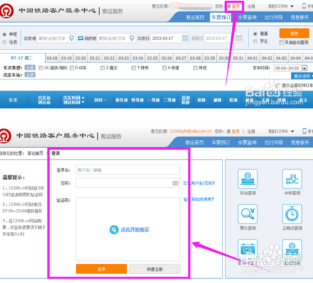Click the railway logo on the login page

coord(5,136)
